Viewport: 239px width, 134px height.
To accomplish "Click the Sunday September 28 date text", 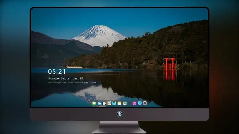I will (x=66, y=78).
